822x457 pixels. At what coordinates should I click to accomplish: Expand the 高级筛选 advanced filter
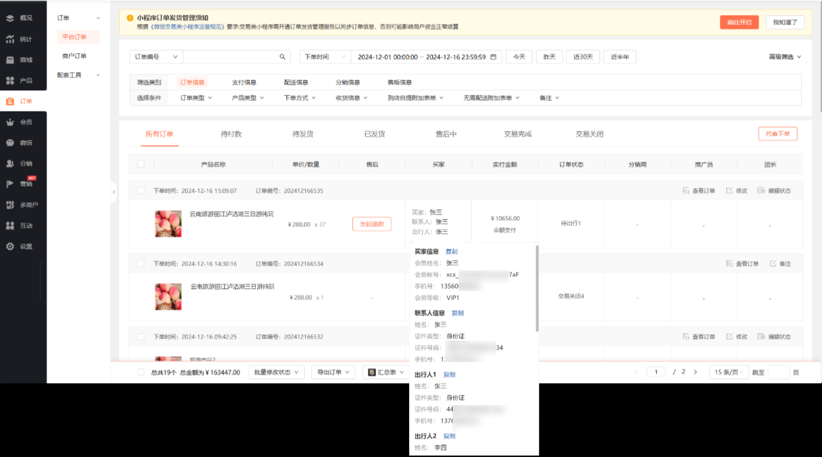[785, 57]
